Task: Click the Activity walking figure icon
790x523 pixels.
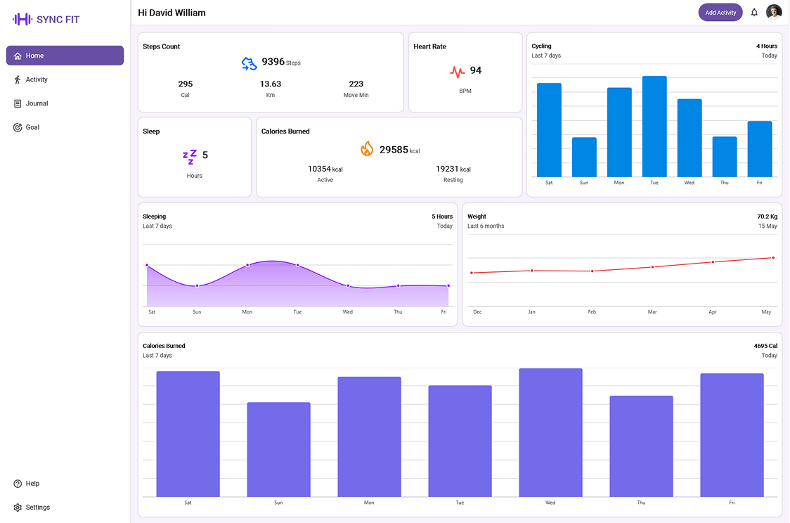Action: (18, 79)
